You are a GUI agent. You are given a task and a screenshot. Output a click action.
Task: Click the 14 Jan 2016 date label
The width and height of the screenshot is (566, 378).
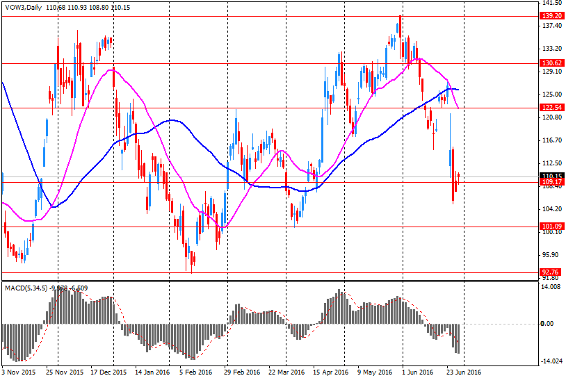(x=152, y=372)
